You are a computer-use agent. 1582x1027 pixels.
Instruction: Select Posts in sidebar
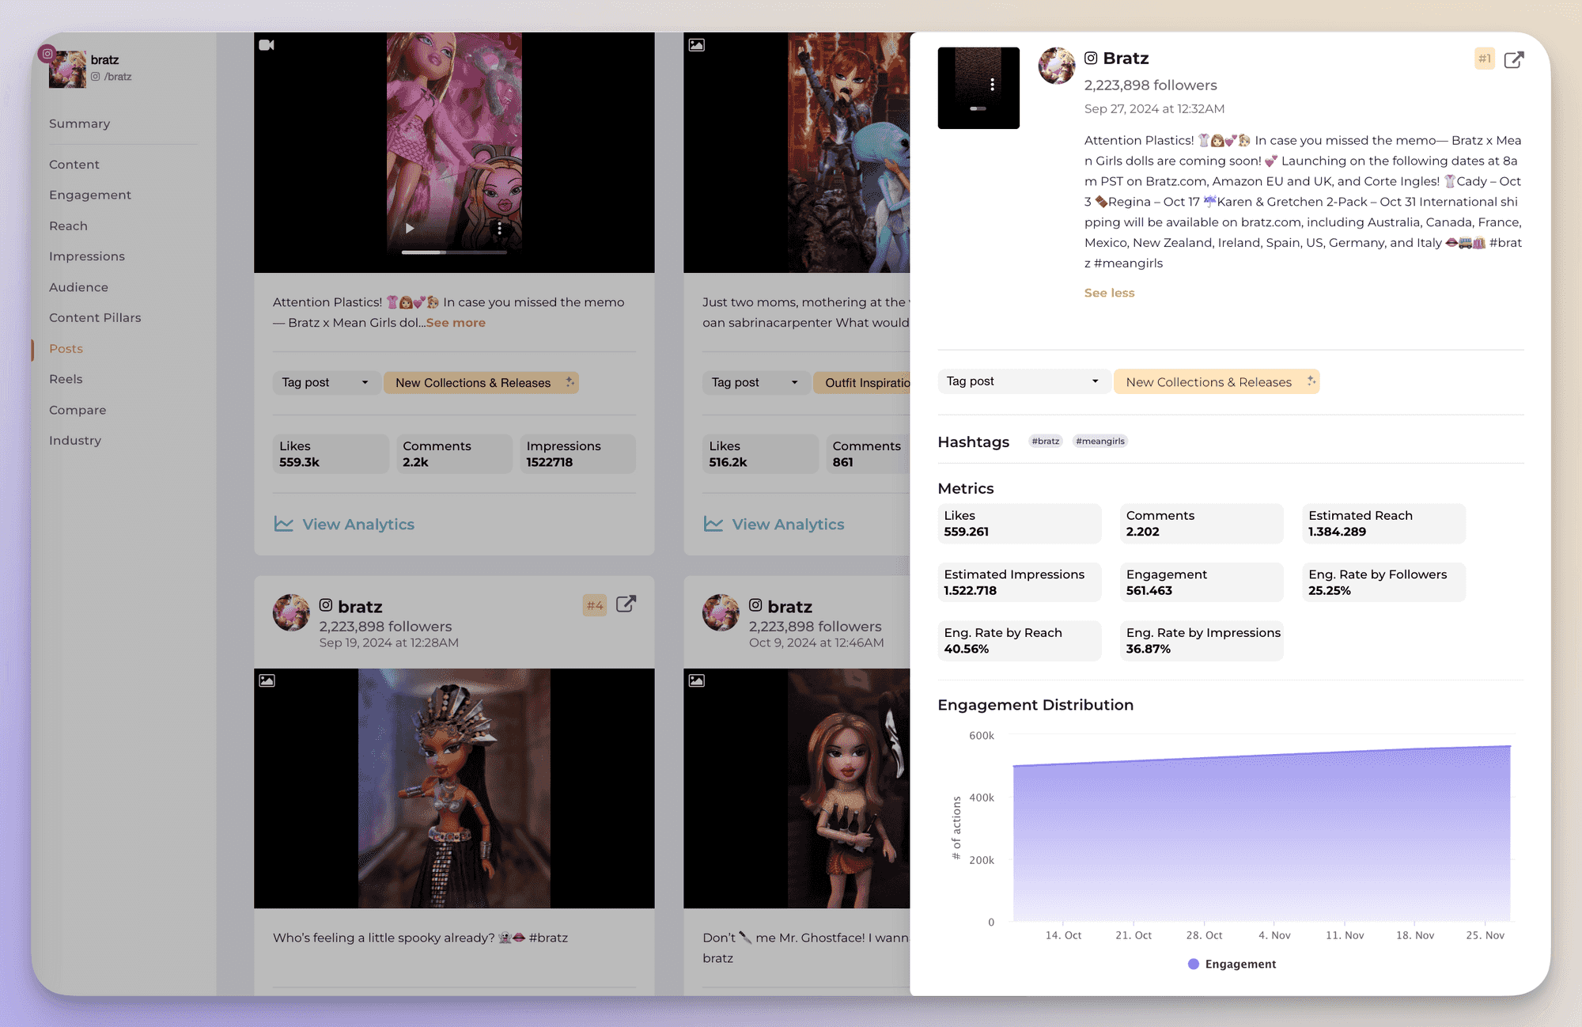click(66, 348)
